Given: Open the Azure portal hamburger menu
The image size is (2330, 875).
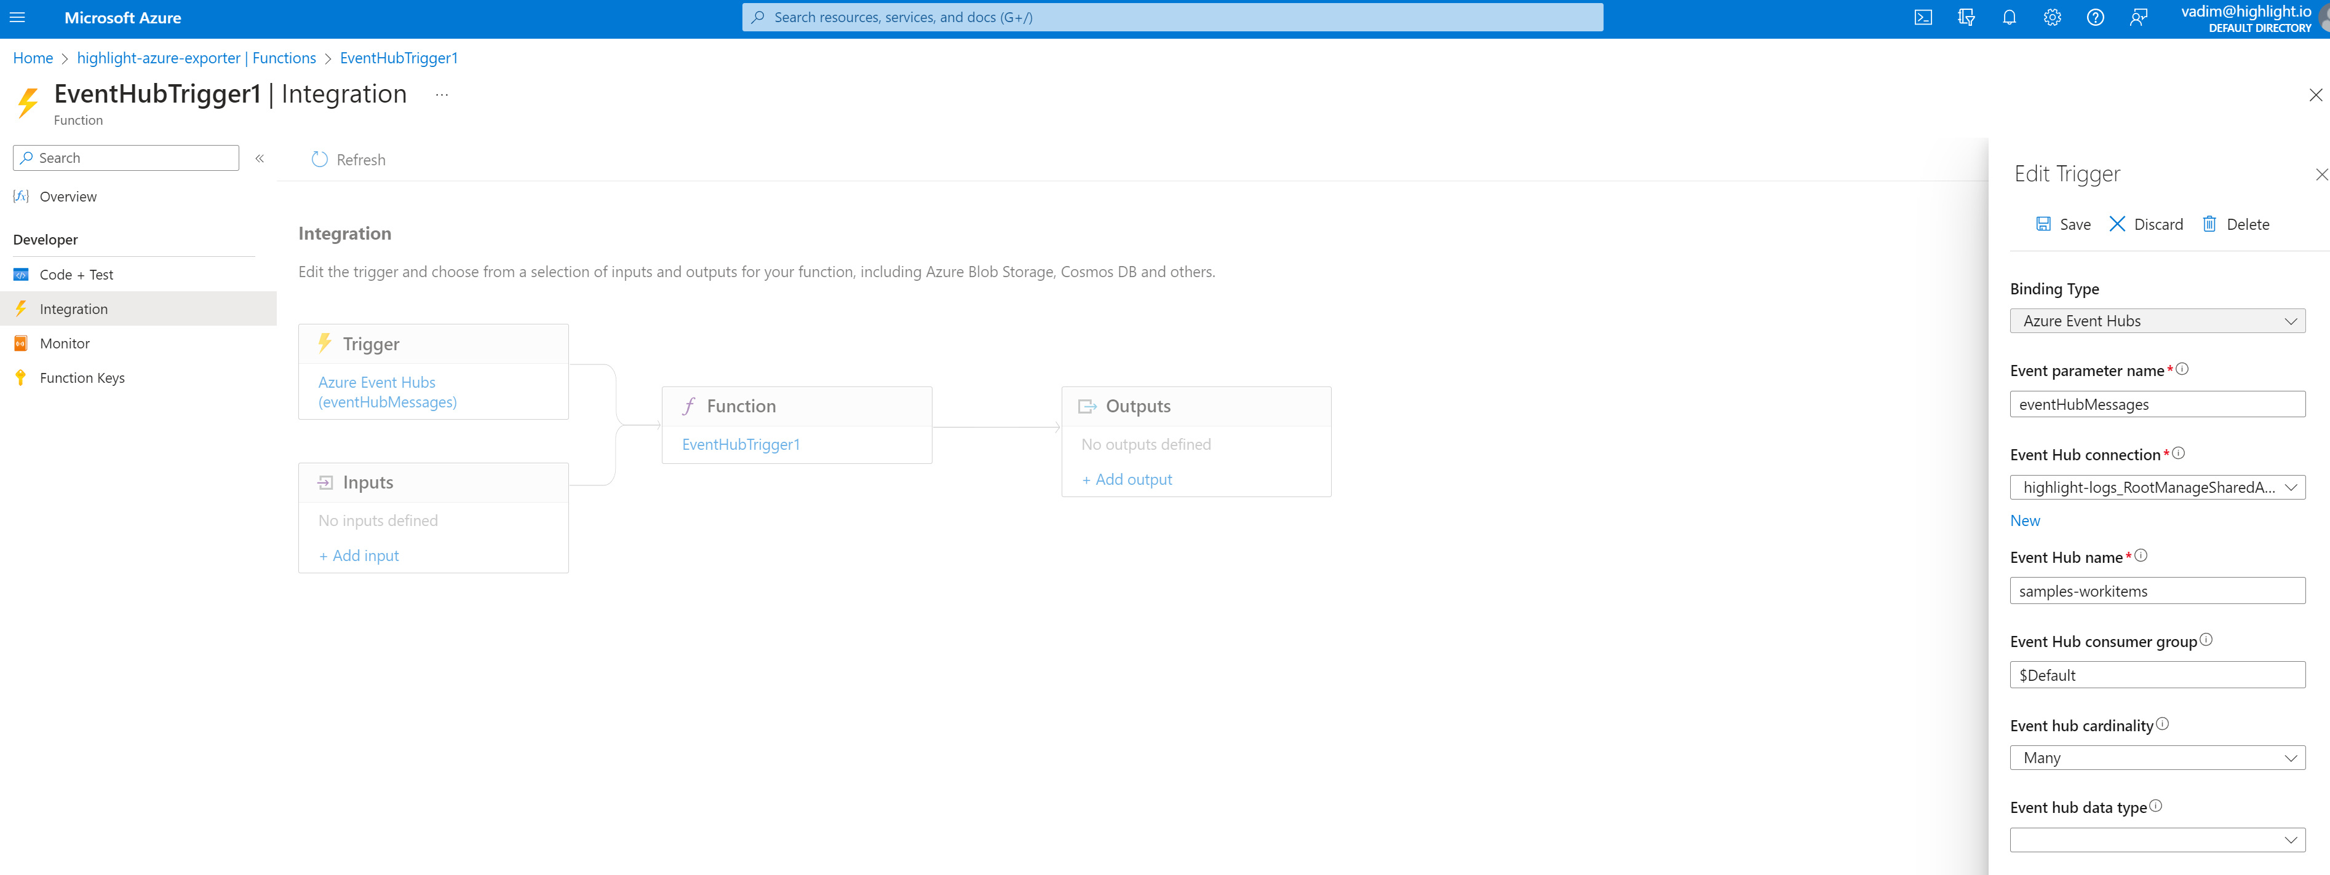Looking at the screenshot, I should click(x=17, y=18).
